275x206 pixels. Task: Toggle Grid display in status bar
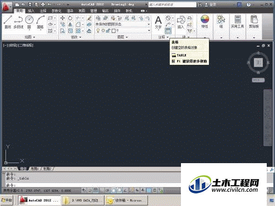click(x=96, y=191)
